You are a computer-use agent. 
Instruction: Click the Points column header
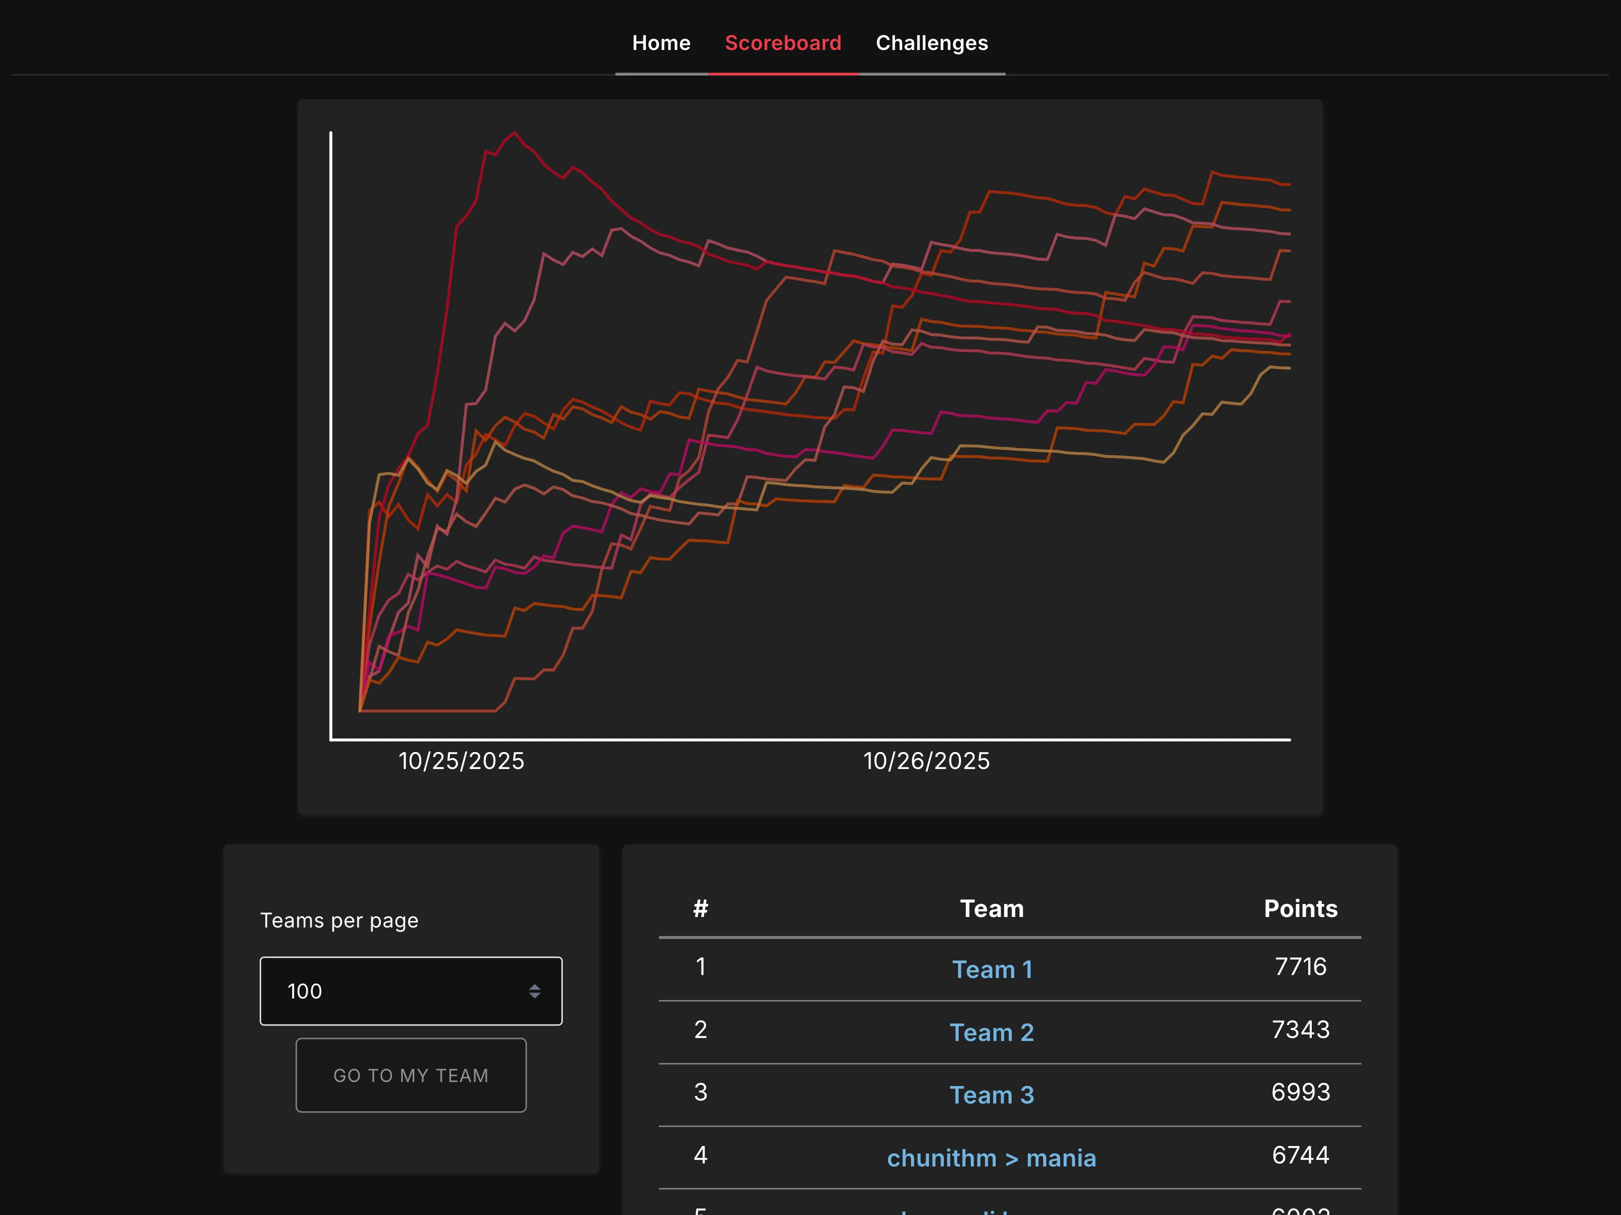tap(1301, 908)
